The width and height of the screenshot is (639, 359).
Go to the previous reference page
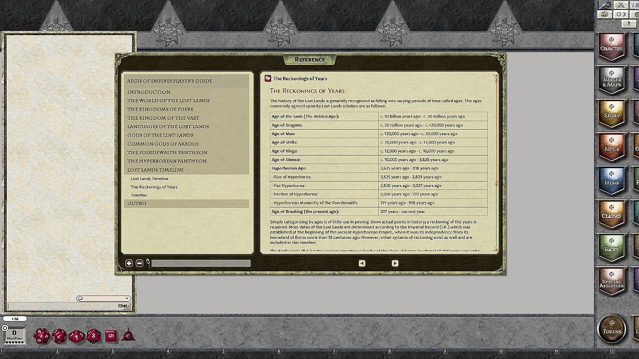(x=362, y=263)
